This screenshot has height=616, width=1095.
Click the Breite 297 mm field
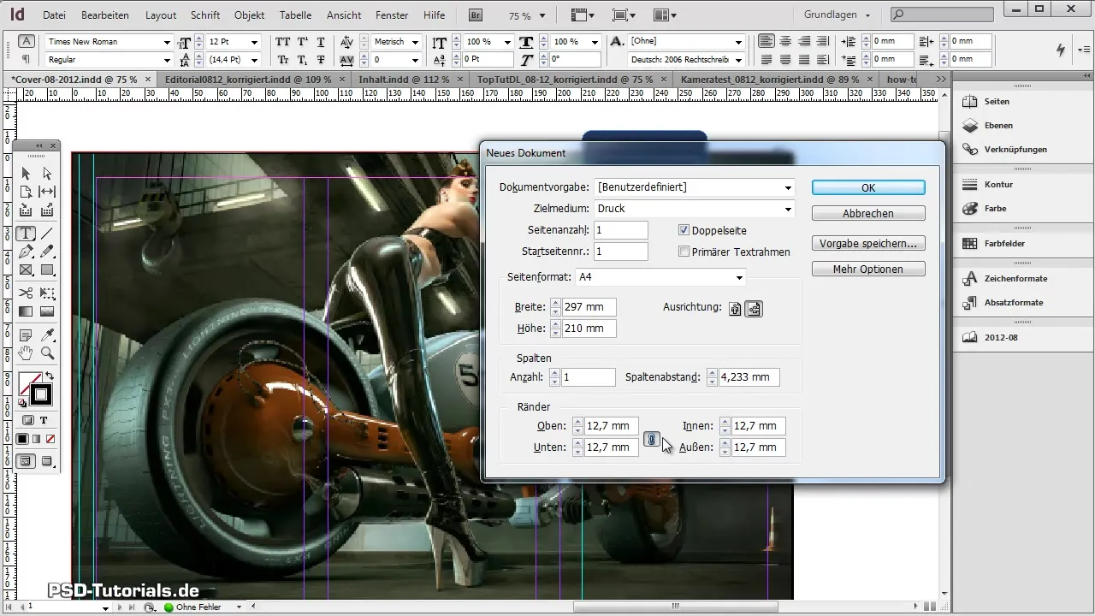click(589, 307)
